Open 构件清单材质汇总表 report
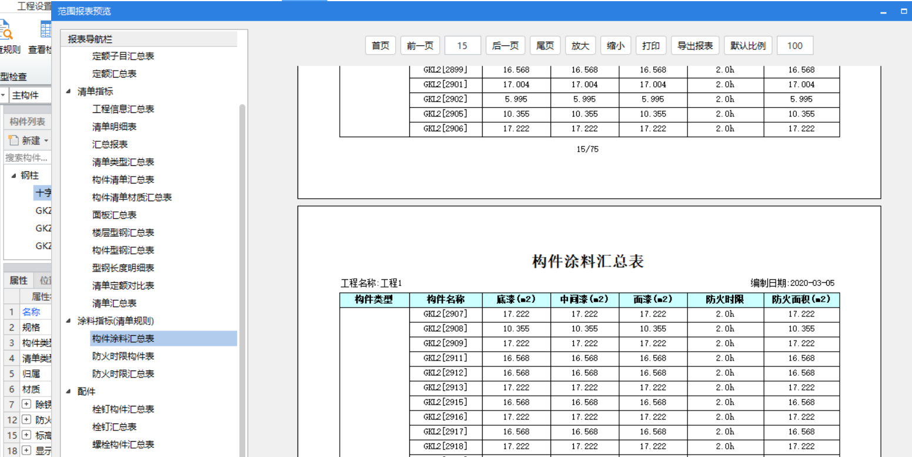912x457 pixels. pyautogui.click(x=132, y=198)
